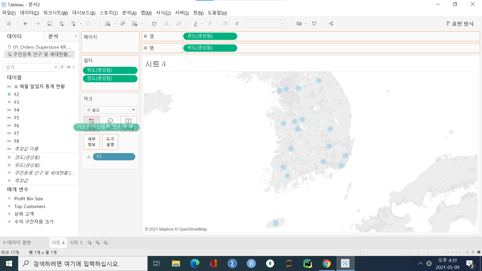Open the view-as list dropdown arrow

(74, 67)
